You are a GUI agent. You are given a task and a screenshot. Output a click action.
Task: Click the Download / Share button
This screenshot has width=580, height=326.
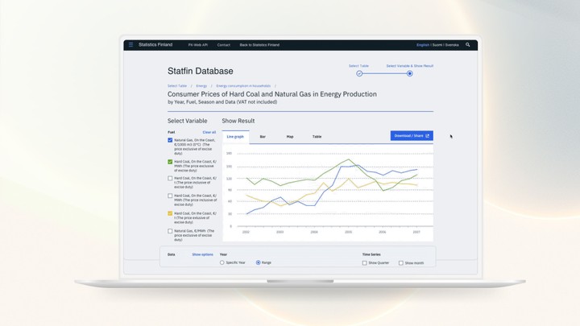tap(412, 136)
